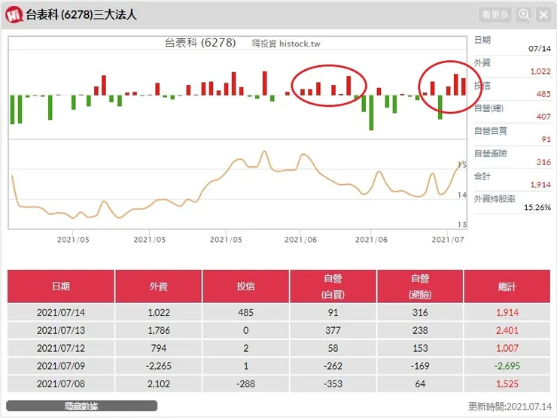This screenshot has width=557, height=418.
Task: Click 自營自買 value -353 in table
Action: point(333,384)
